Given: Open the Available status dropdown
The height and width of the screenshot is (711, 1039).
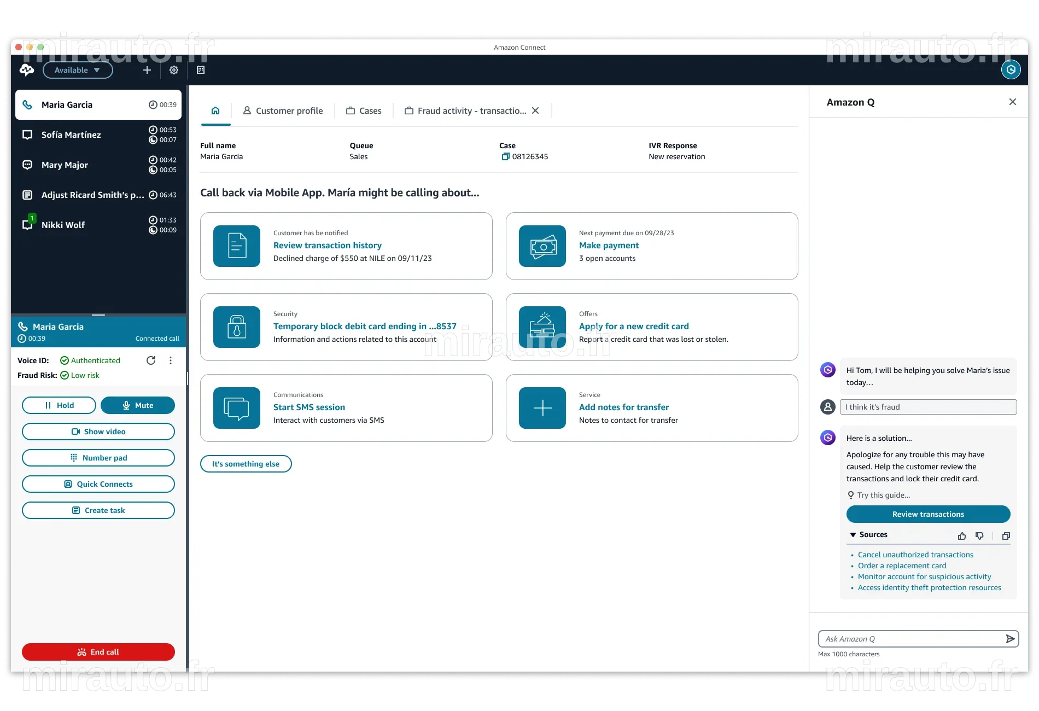Looking at the screenshot, I should [78, 70].
